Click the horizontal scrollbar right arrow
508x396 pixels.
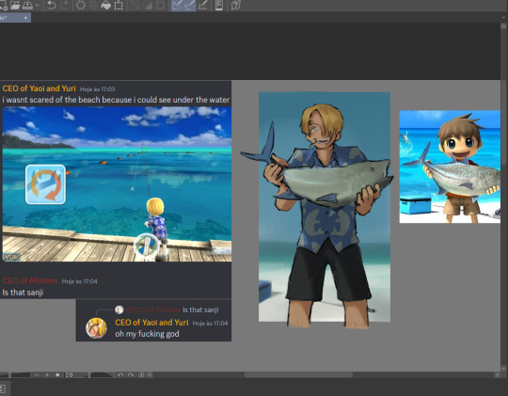(497, 375)
